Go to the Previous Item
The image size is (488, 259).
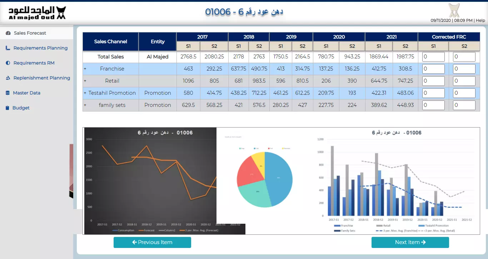(152, 242)
